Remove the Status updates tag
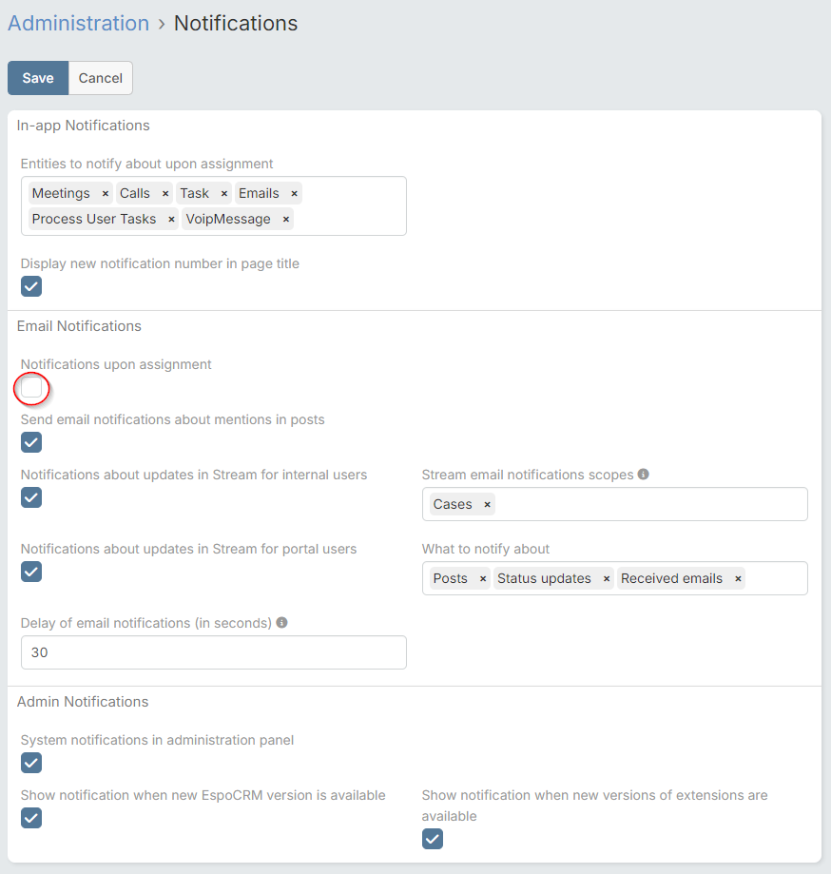Viewport: 831px width, 874px height. [x=606, y=579]
